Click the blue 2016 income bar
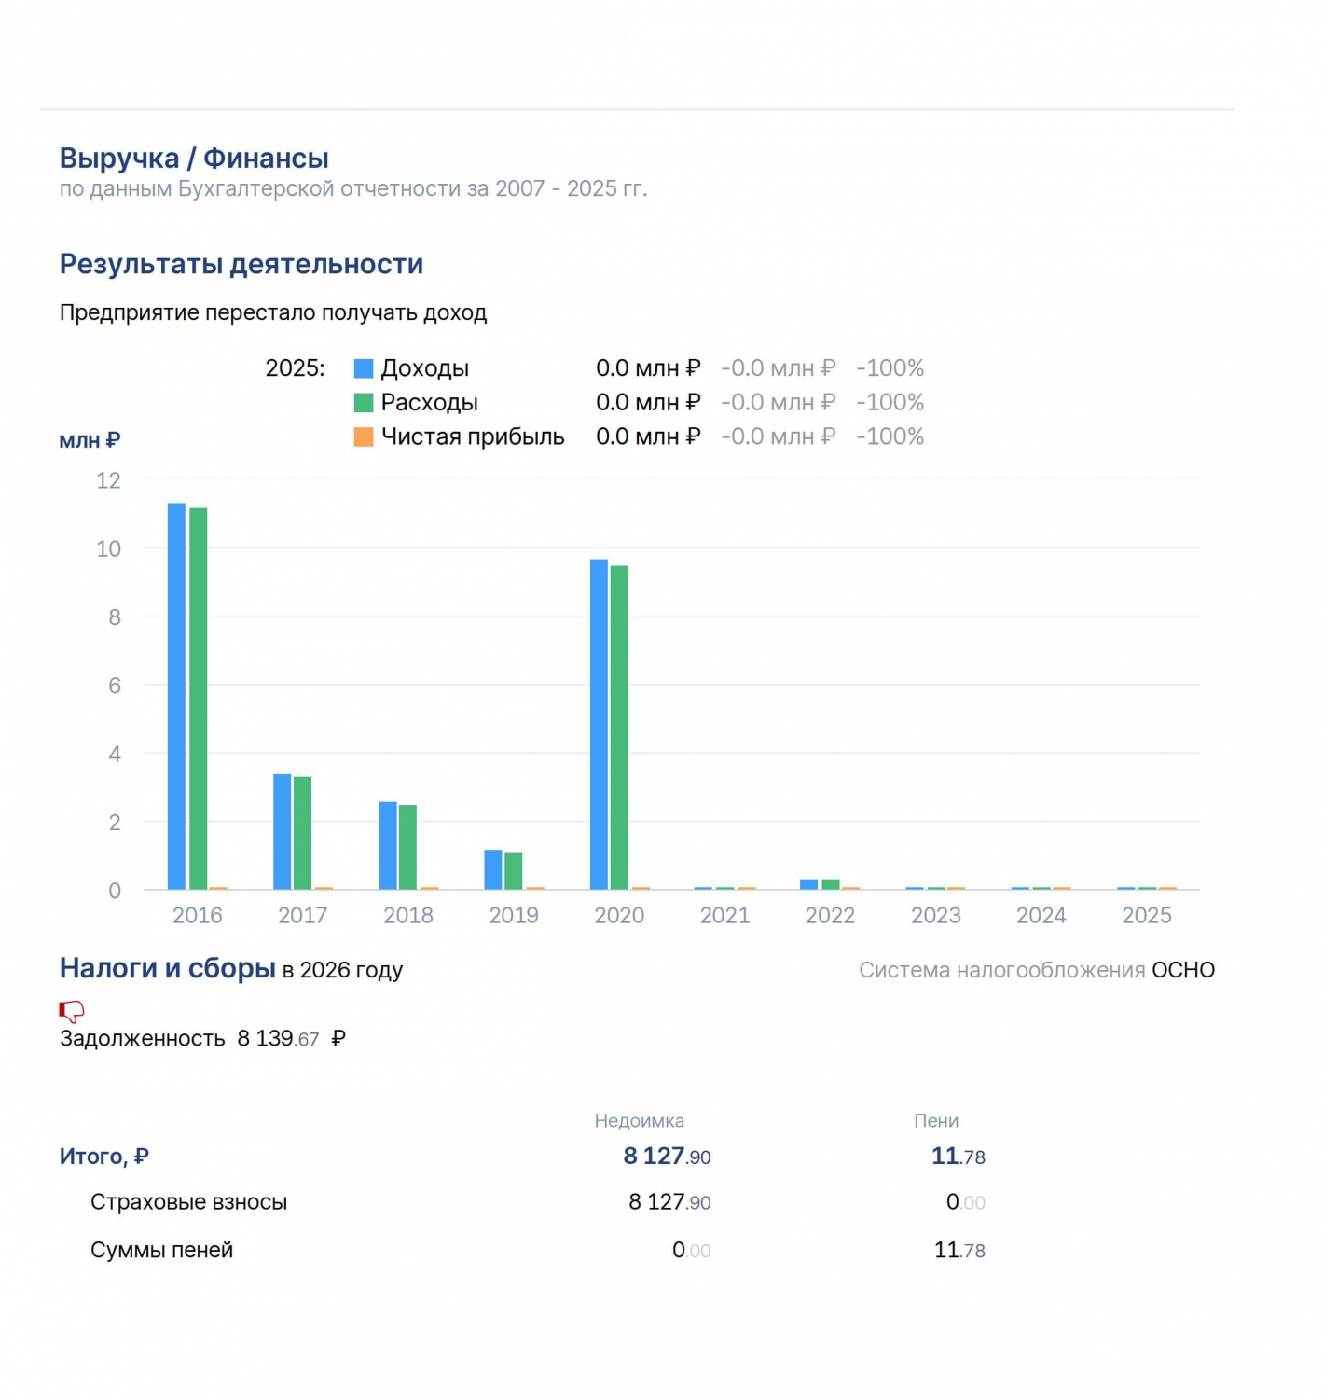Image resolution: width=1324 pixels, height=1399 pixels. pos(176,696)
